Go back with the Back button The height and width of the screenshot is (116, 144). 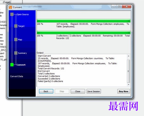point(46,91)
